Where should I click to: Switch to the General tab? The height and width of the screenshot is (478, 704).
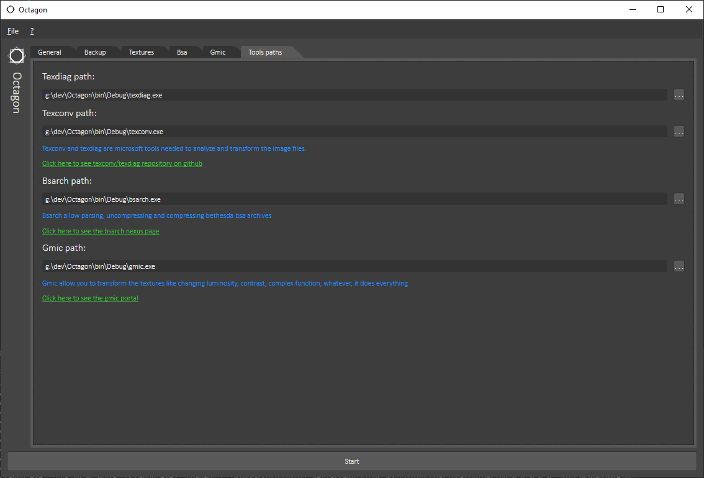coord(50,52)
